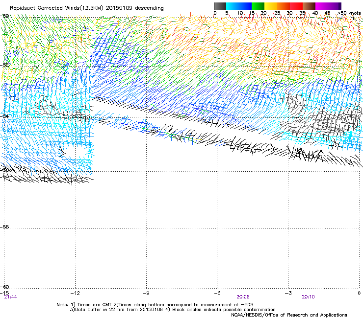Click the brown 35-40 knots legend swatch
Viewport: 363px width, 318px height.
click(x=309, y=6)
